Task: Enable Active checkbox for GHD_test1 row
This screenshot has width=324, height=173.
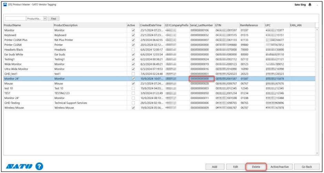Action: point(133,74)
